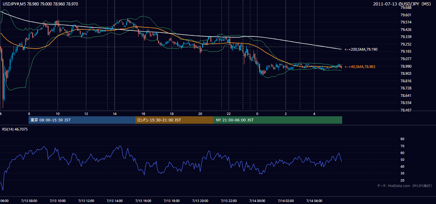
Task: Click the 7/13 12:00 bottom time label
Action: pyautogui.click(x=86, y=201)
